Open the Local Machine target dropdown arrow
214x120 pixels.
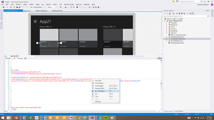pyautogui.click(x=42, y=7)
